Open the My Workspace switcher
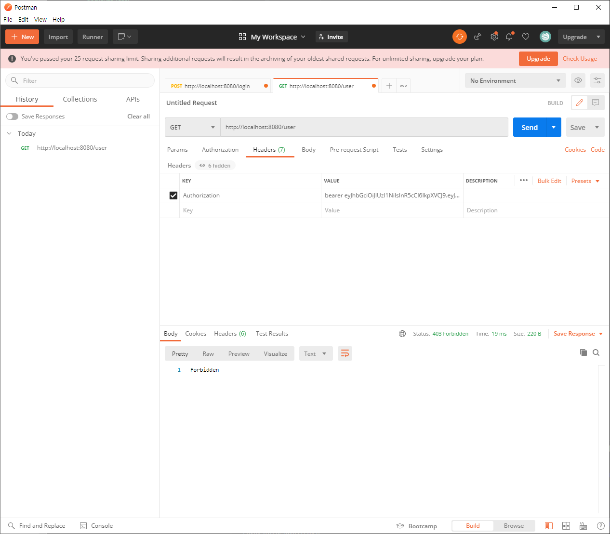The image size is (610, 534). tap(272, 37)
